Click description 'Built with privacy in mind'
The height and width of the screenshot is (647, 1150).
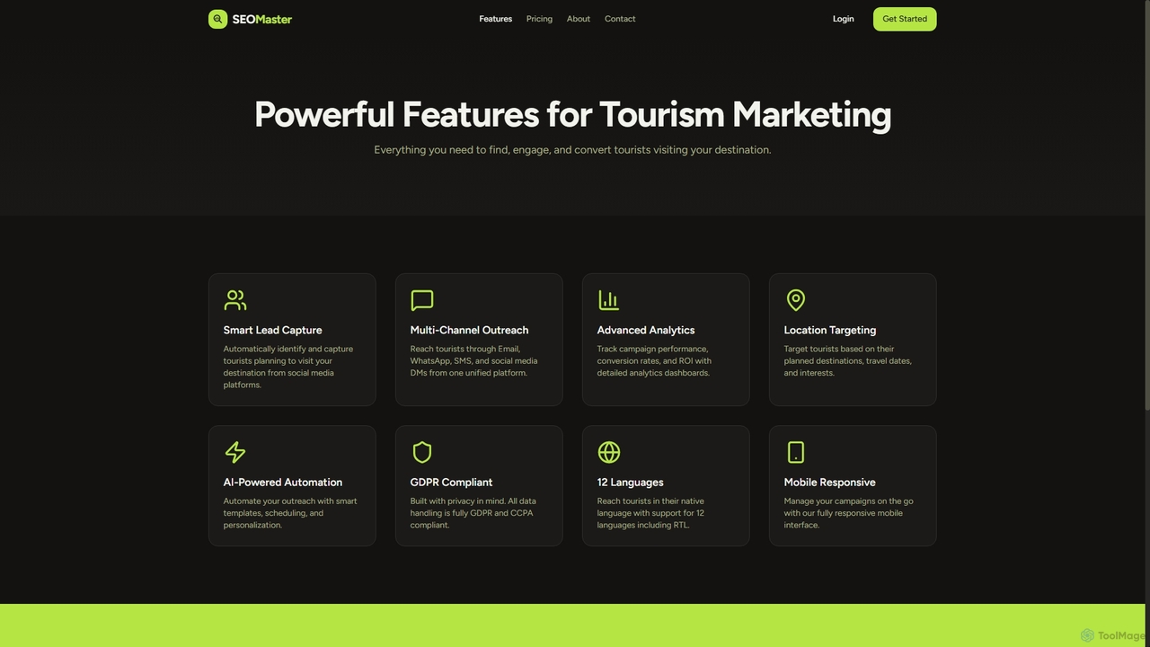click(475, 513)
